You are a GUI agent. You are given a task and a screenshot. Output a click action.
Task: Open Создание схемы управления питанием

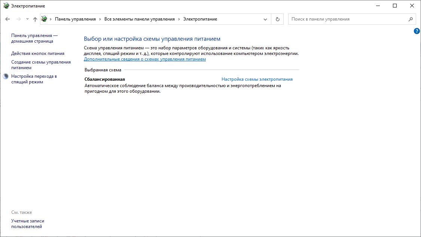[x=41, y=65]
